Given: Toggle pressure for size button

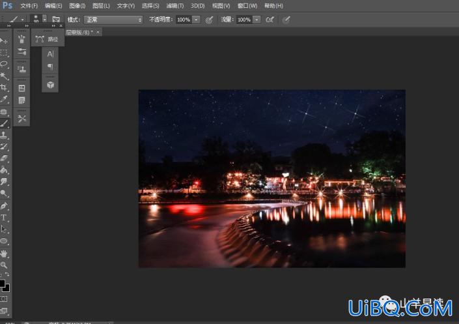Looking at the screenshot, I should pos(286,20).
